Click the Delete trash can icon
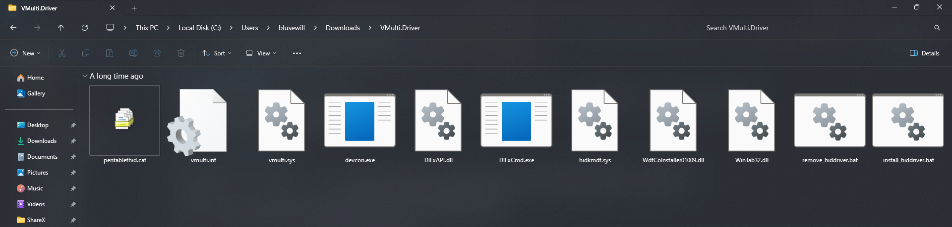The height and width of the screenshot is (227, 952). (181, 53)
